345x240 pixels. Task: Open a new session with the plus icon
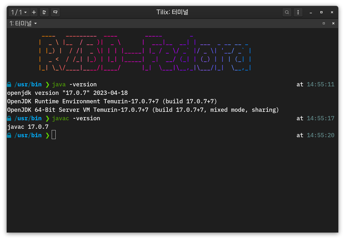[34, 12]
